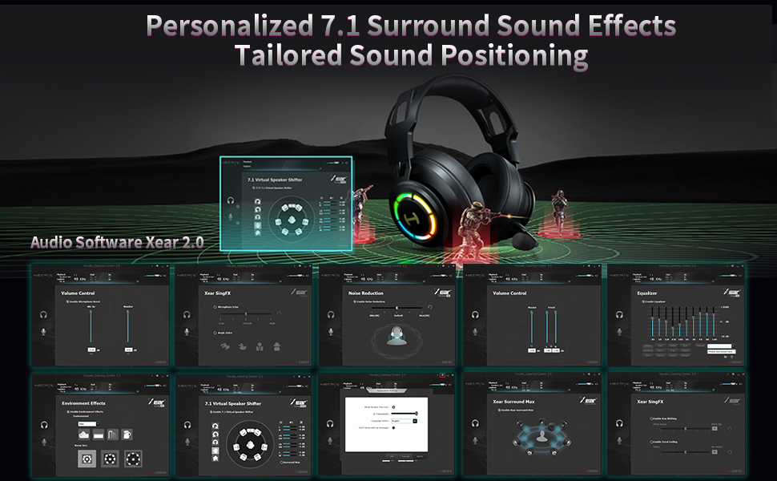Toggle Enable Noise Reduction checkbox
This screenshot has height=481, width=777.
(355, 301)
